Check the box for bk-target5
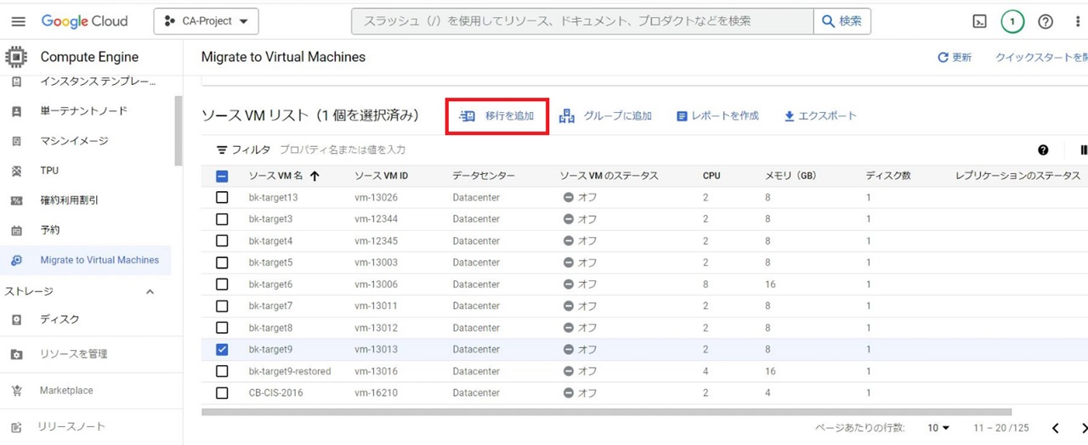Screen dimensions: 1088x445 click(222, 262)
